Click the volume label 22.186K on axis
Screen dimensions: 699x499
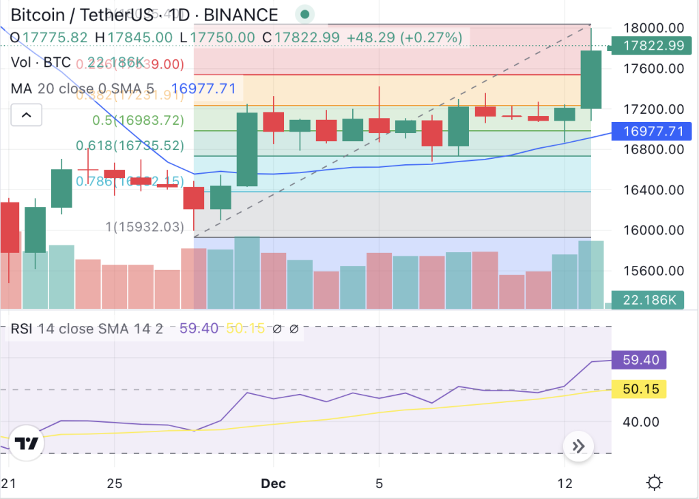(x=648, y=300)
